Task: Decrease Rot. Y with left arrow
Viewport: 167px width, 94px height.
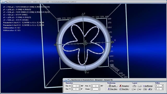Action: tap(73, 89)
